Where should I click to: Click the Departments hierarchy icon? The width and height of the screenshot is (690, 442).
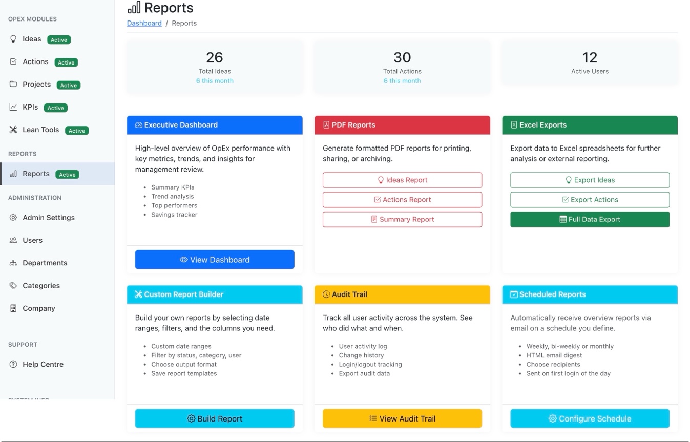(x=13, y=263)
